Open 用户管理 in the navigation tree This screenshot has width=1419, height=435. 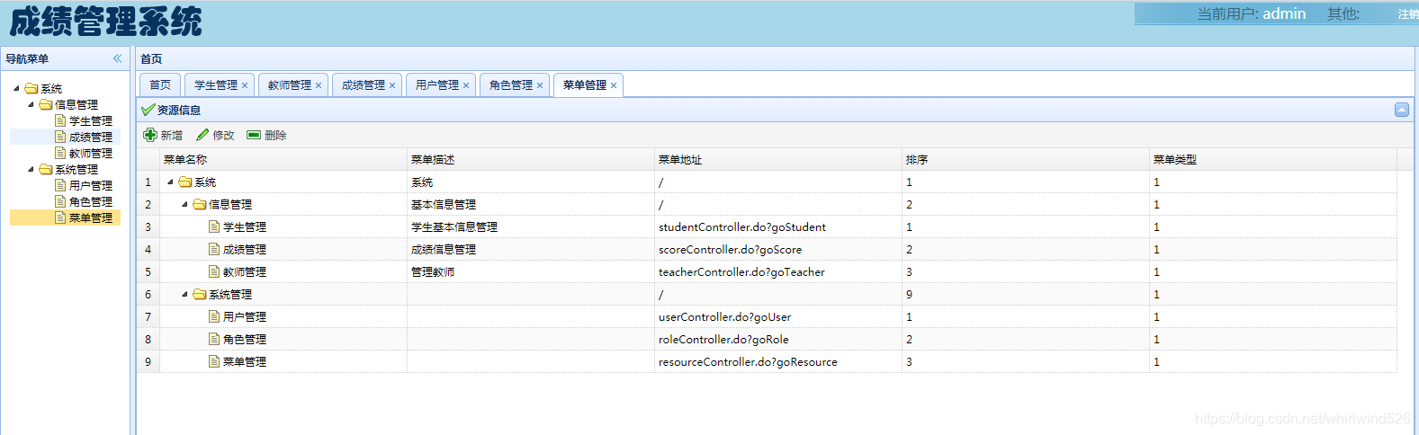pyautogui.click(x=90, y=185)
